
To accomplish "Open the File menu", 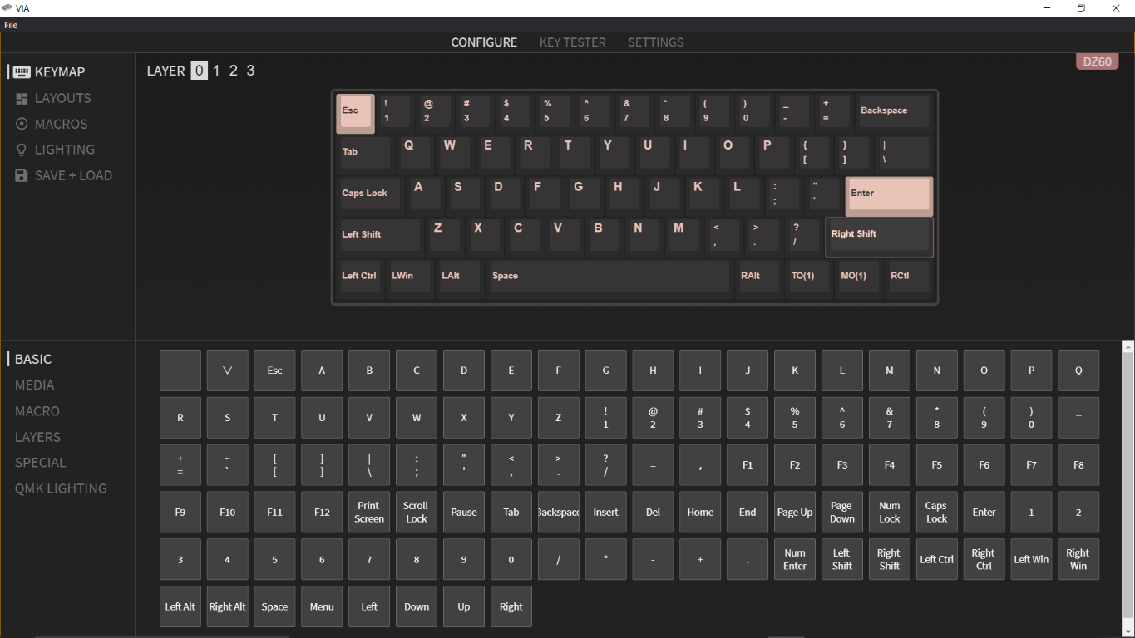I will coord(11,25).
